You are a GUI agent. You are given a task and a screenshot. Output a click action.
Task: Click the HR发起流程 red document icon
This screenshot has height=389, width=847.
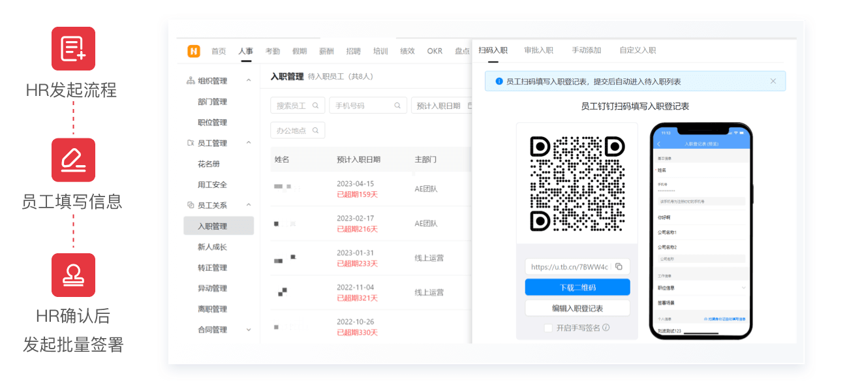(73, 48)
